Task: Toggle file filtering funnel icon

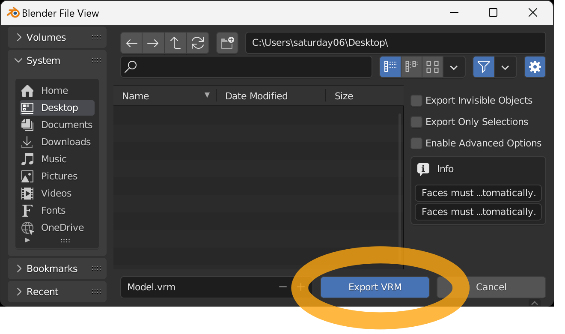Action: (484, 67)
